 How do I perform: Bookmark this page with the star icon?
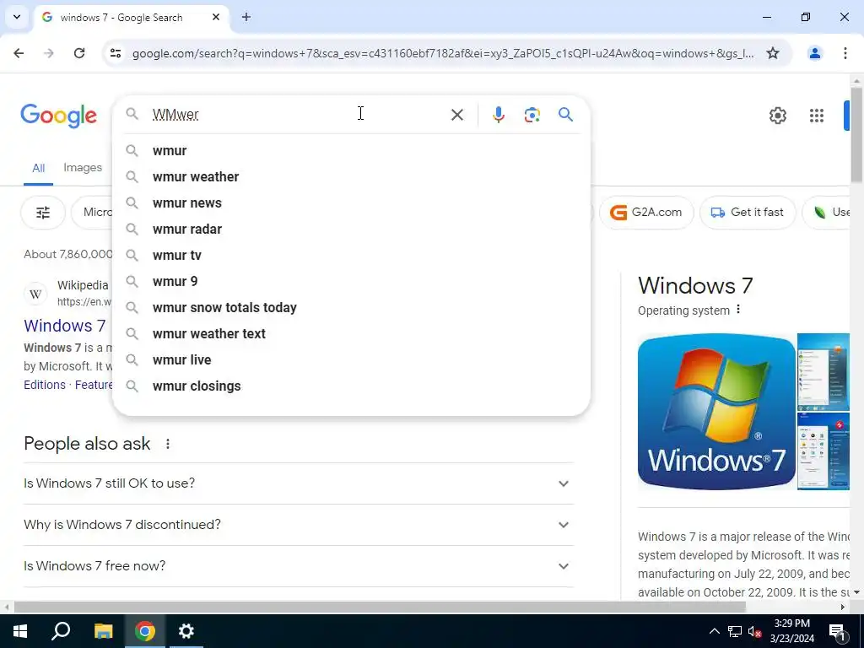(x=773, y=53)
